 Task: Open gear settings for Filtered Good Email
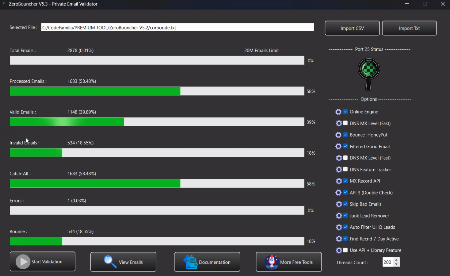(x=338, y=147)
